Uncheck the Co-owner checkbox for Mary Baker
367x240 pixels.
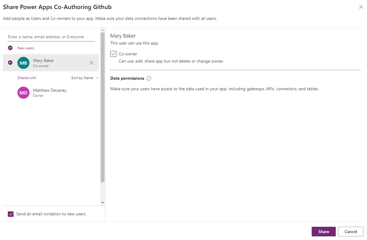pyautogui.click(x=113, y=54)
